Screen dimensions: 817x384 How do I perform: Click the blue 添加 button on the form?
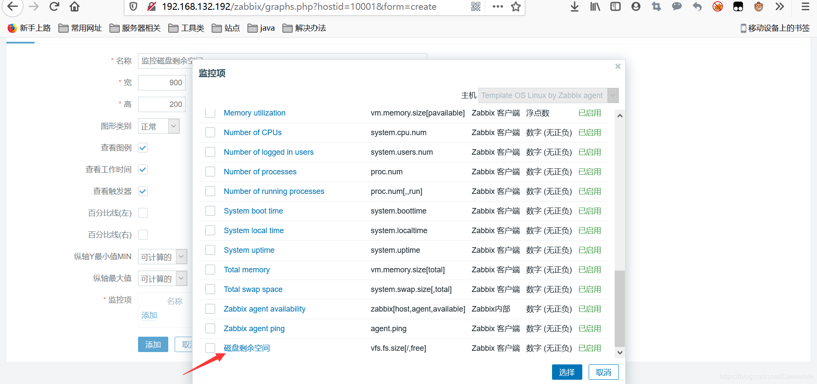[153, 344]
